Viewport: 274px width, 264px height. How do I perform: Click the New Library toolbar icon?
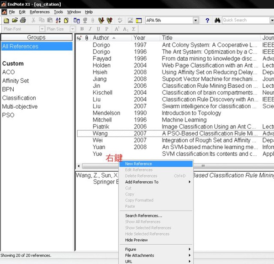6,21
